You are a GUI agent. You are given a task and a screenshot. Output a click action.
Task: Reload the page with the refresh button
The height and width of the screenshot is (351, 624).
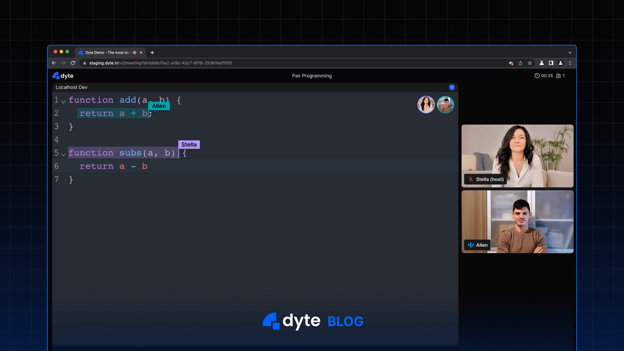[x=73, y=63]
